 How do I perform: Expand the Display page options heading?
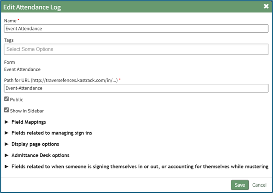coord(35,144)
